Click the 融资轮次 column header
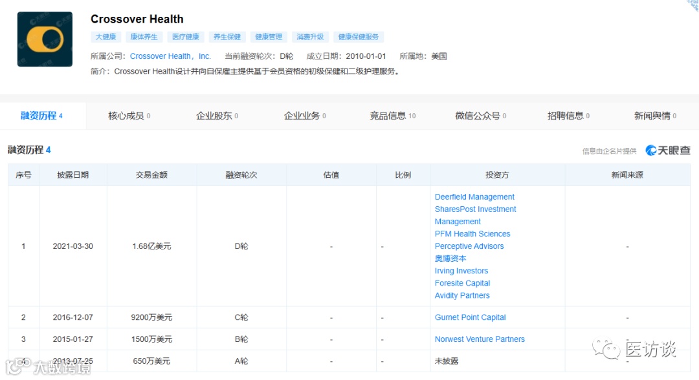 [241, 175]
